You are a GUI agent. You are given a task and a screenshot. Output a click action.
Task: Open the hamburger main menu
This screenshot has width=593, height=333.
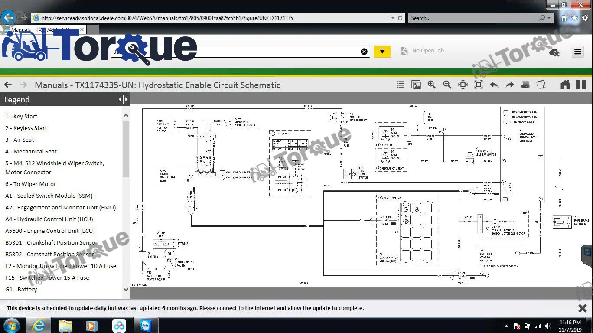(x=578, y=52)
